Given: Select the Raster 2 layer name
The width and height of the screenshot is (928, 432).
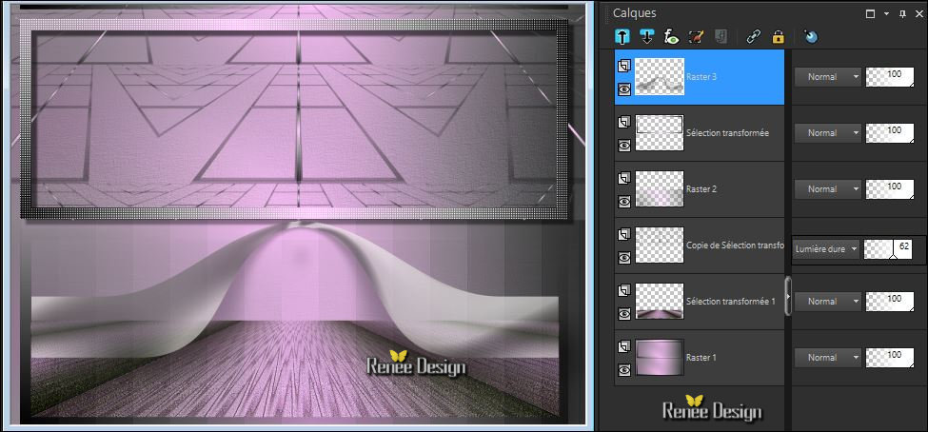Looking at the screenshot, I should (x=701, y=189).
